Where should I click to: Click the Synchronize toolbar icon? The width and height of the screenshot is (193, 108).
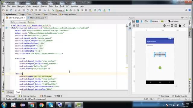(11, 10)
